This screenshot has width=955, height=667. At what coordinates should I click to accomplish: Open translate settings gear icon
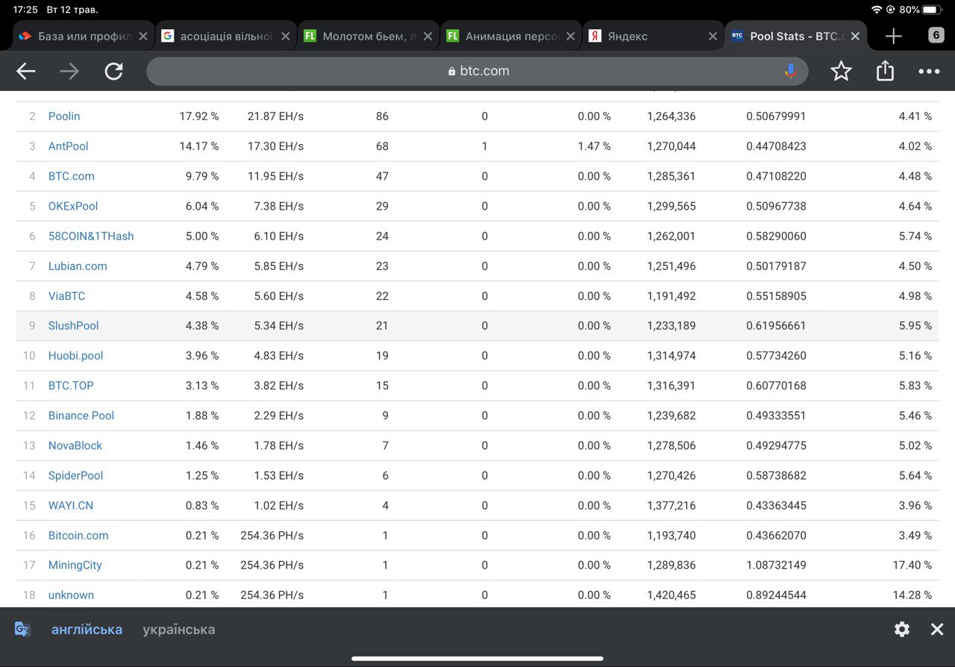902,630
